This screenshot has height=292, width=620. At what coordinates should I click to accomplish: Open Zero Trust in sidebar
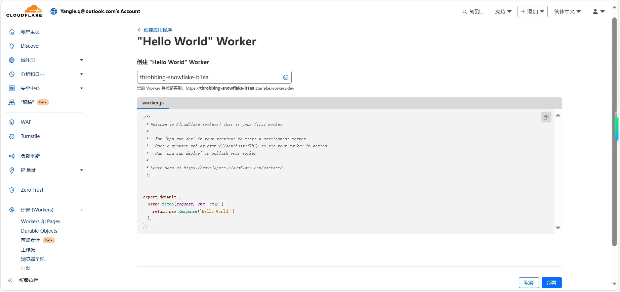32,190
